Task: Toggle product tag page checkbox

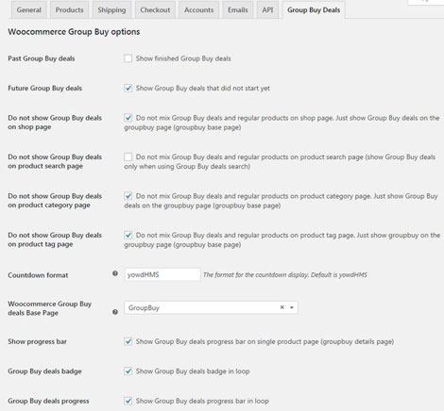Action: pos(128,235)
